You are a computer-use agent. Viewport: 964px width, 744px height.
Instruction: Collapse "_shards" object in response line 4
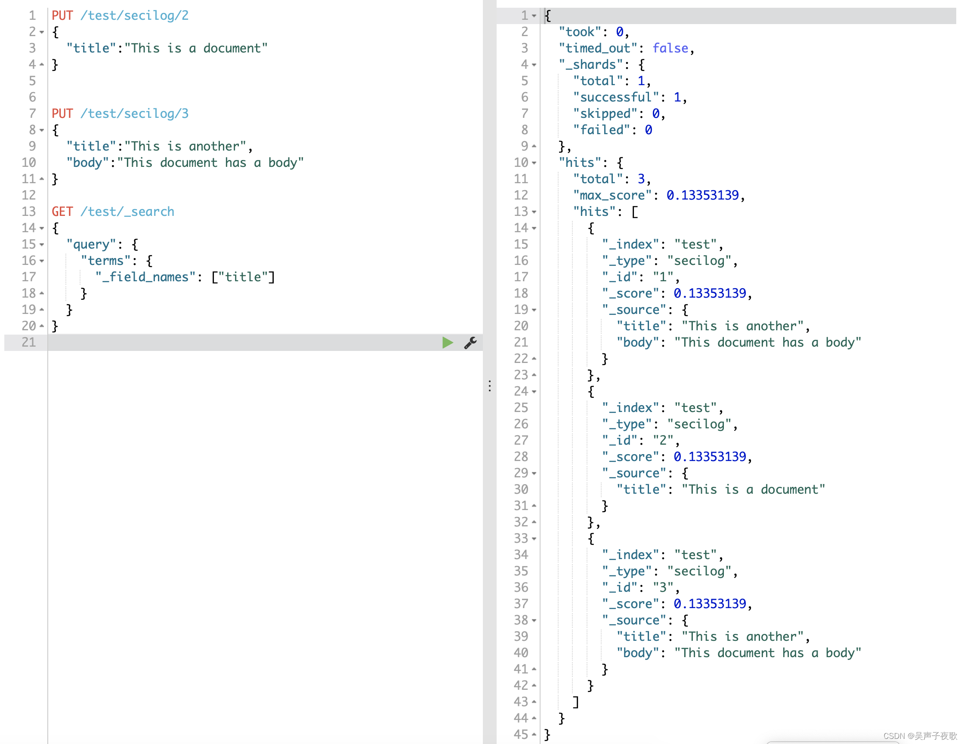click(534, 65)
